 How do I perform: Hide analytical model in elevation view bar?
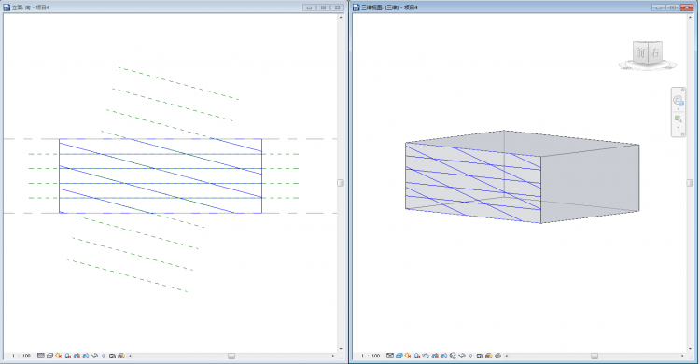pos(121,356)
